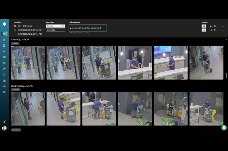Image resolution: width=228 pixels, height=151 pixels.
Task: Open Tuesday's last thumbnail, overhead view
Action: point(207,63)
